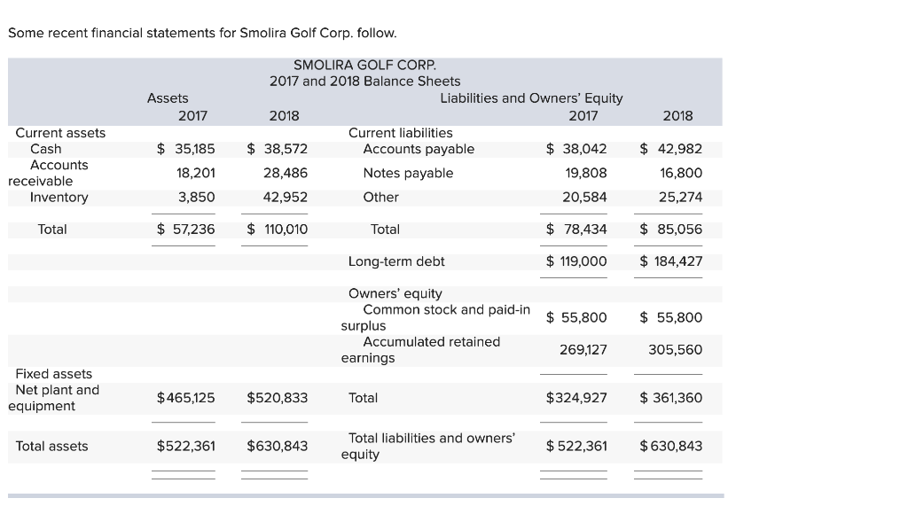
Task: Click current liabilities total $78,434
Action: click(x=576, y=230)
